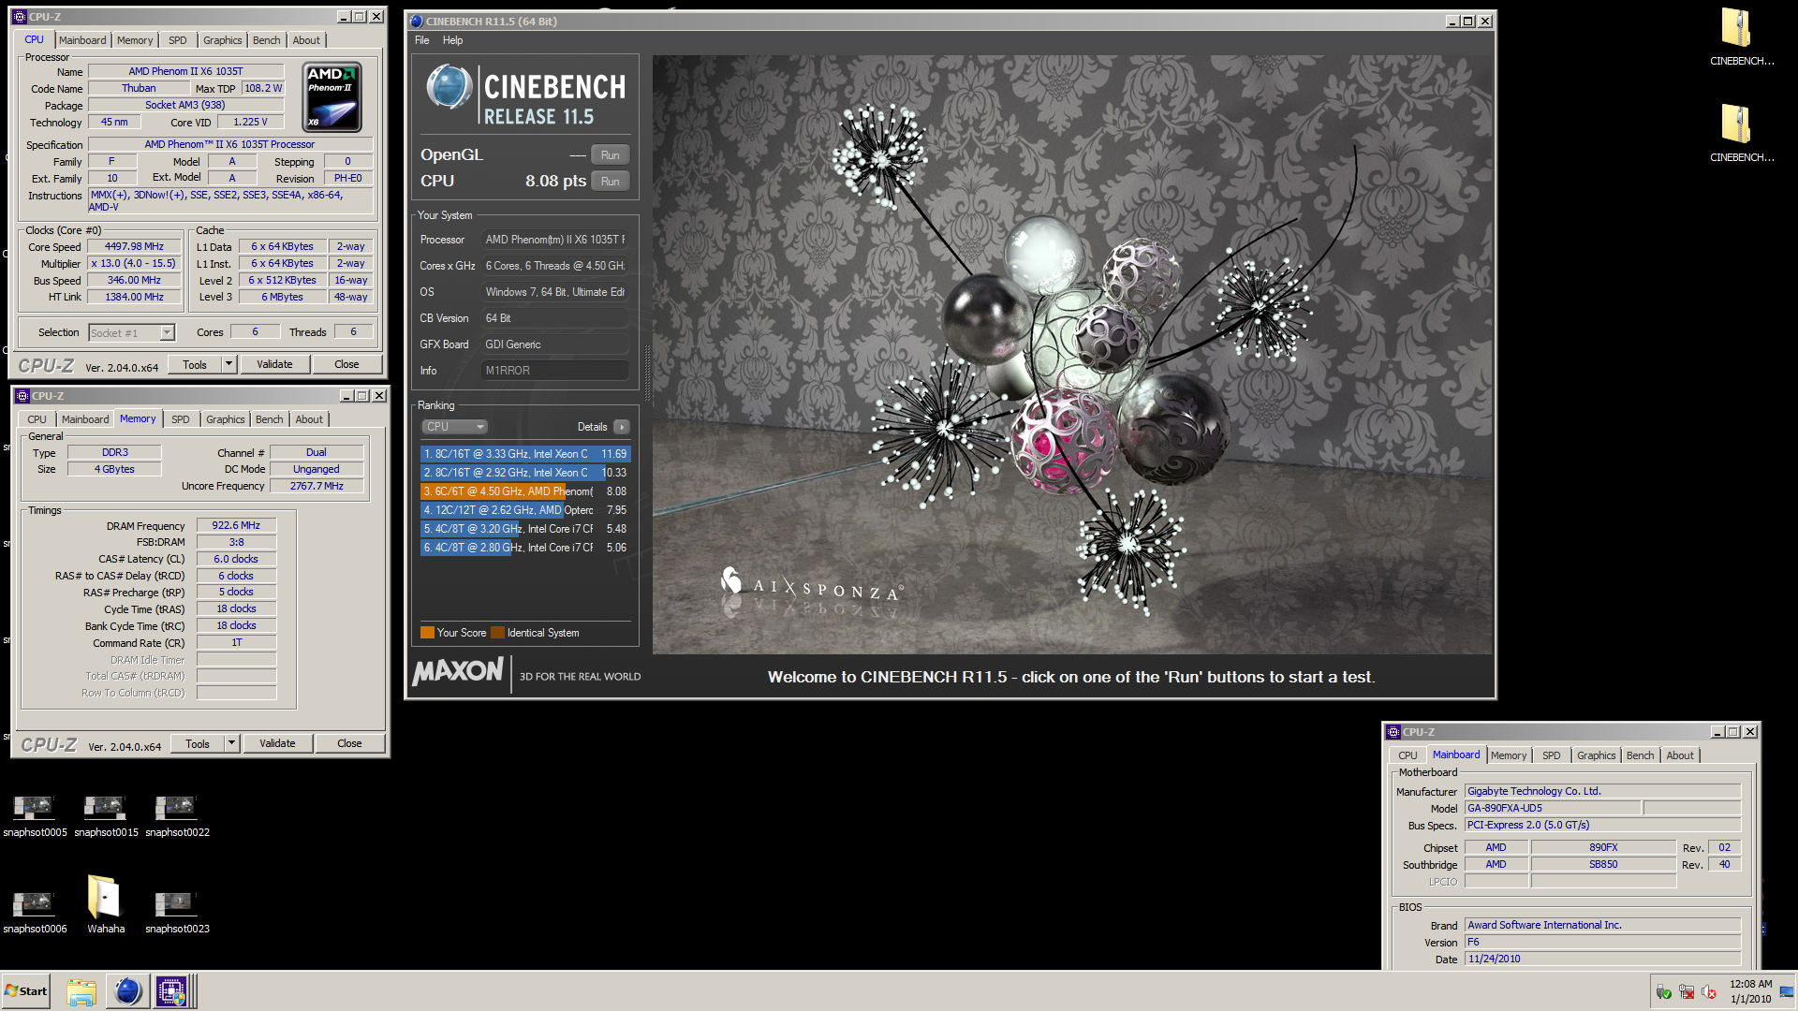The image size is (1798, 1011).
Task: Click the Start button
Action: pos(26,991)
